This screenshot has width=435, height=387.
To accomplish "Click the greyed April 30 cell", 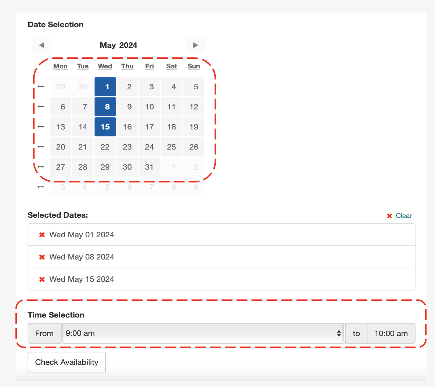I will (x=83, y=87).
